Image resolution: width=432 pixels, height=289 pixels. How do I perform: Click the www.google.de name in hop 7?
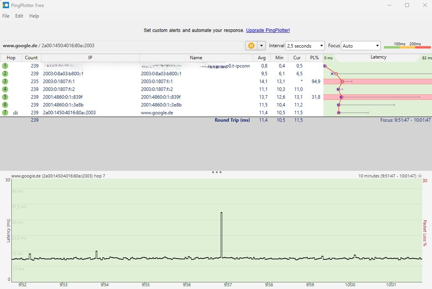[x=157, y=113]
